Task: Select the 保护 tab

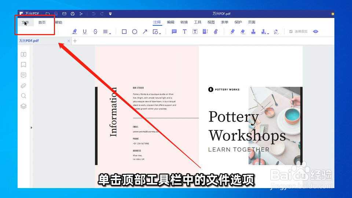Action: pos(238,22)
